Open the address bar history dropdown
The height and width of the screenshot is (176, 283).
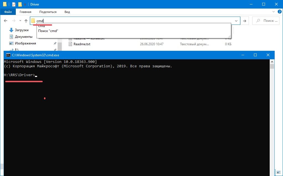(236, 20)
